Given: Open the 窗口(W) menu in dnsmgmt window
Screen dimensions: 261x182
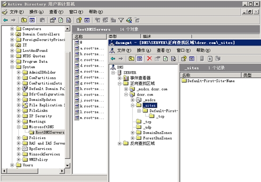Looking at the screenshot, I should tap(183, 50).
